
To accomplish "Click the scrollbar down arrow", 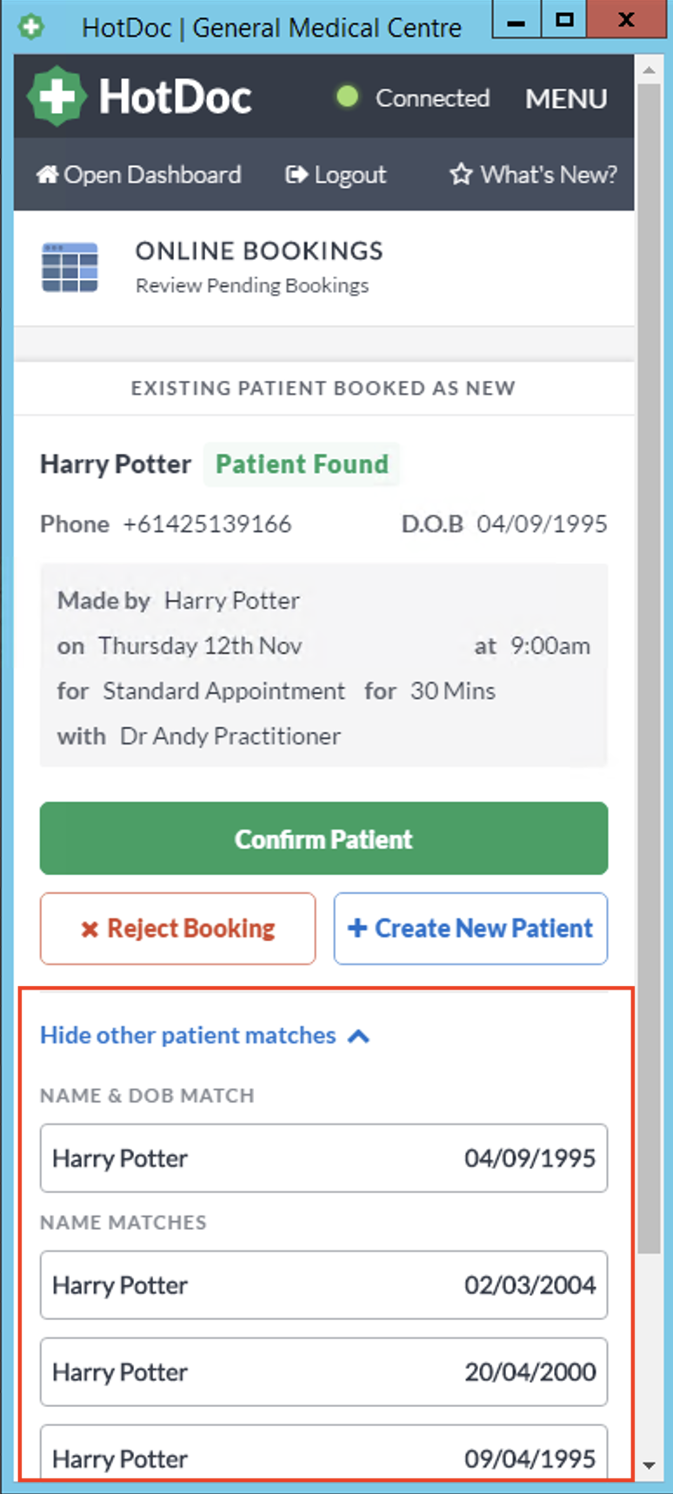I will (649, 1465).
